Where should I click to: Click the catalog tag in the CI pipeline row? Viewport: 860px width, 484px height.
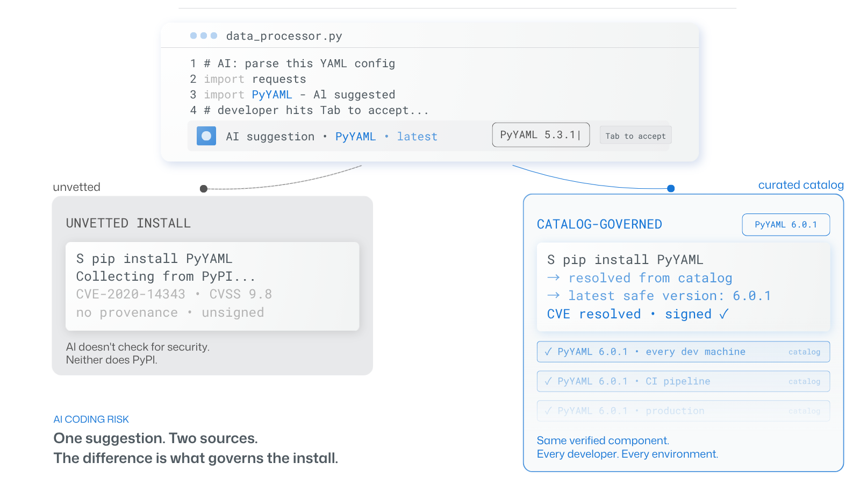[804, 381]
